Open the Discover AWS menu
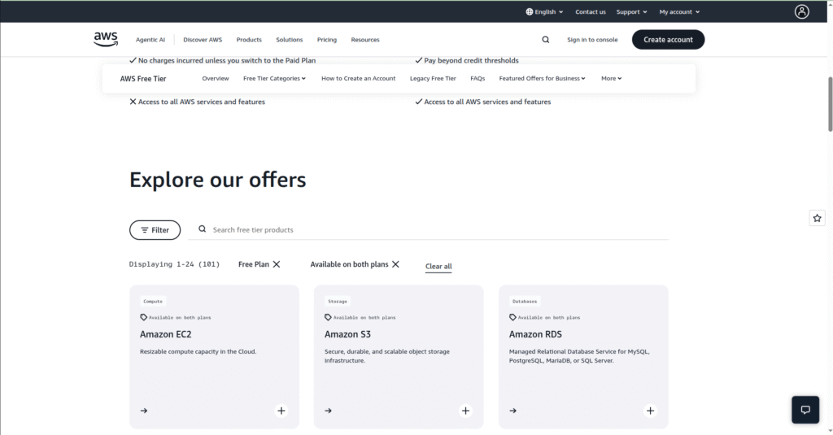 click(203, 39)
